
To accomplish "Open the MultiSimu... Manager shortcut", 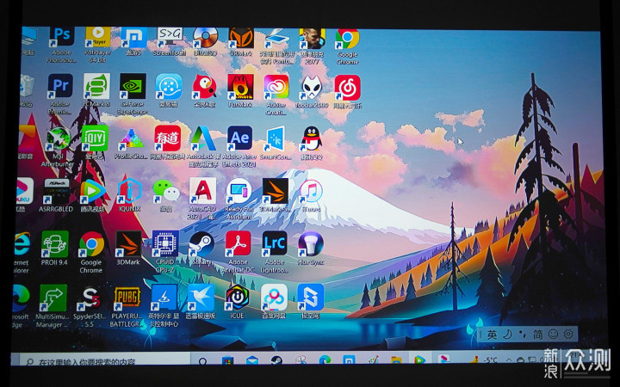I will coord(53,298).
